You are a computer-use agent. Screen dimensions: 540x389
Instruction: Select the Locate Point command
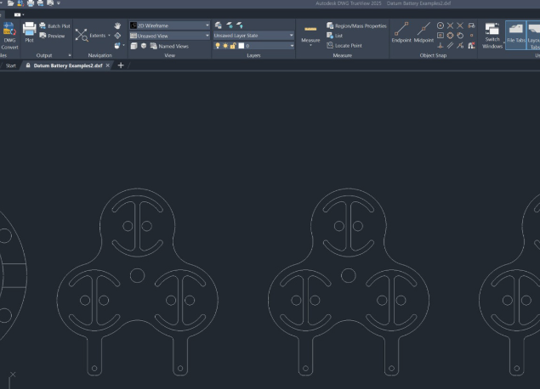pyautogui.click(x=344, y=45)
